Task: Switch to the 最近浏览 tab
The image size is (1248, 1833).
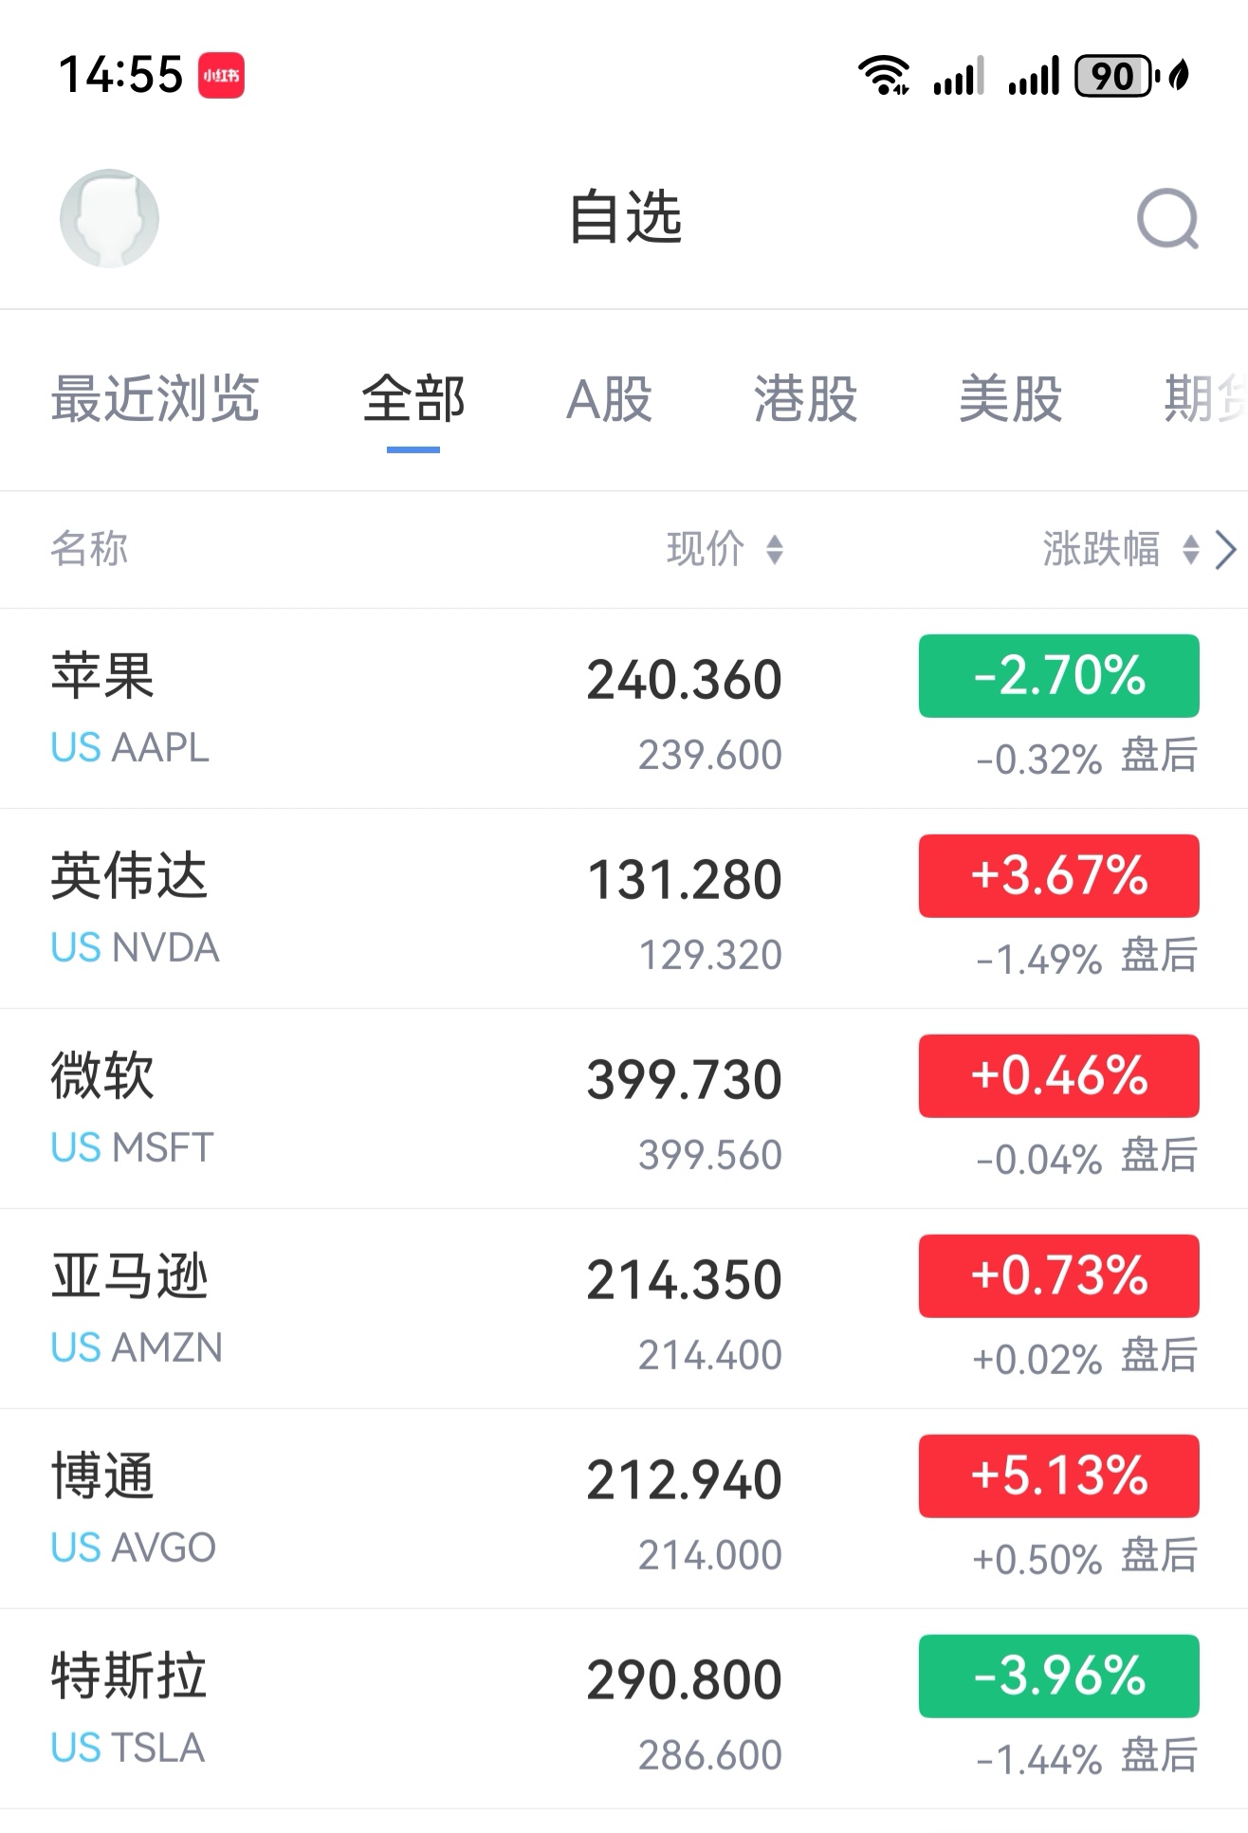Action: click(x=155, y=398)
